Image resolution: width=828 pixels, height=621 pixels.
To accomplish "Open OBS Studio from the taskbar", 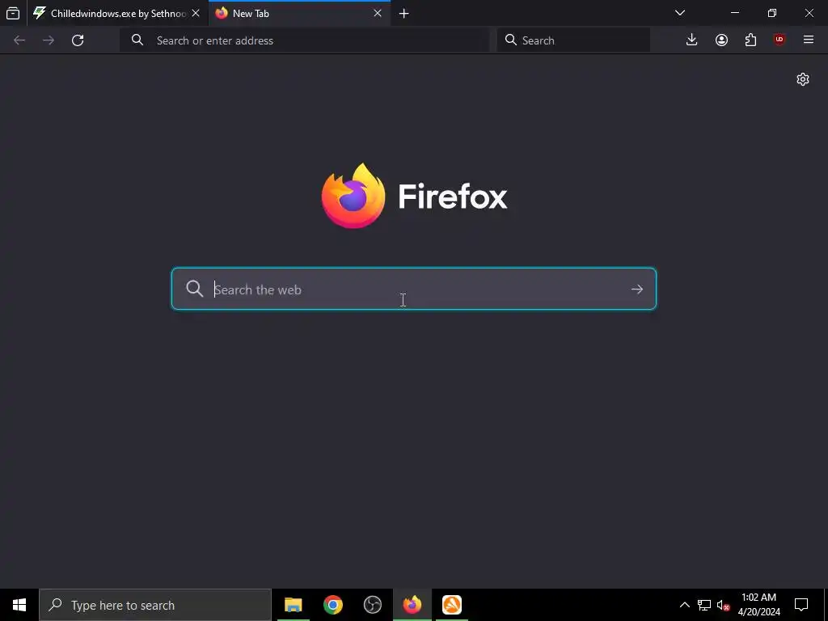I will (372, 605).
